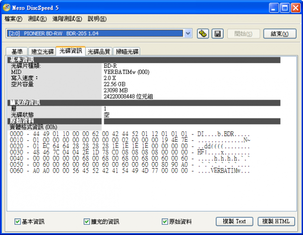Click the 光碟狀態 label

[x=22, y=115]
